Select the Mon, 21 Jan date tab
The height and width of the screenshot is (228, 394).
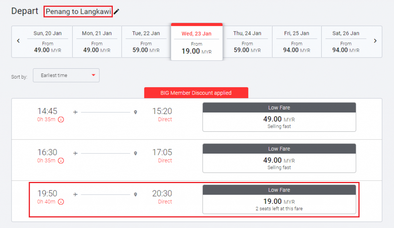coord(97,41)
